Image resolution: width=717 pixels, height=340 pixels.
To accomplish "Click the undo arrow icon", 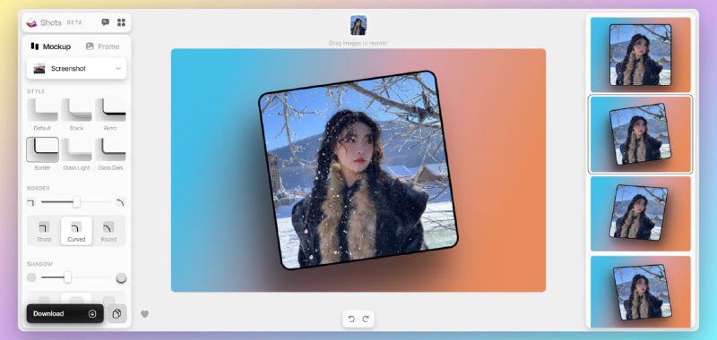I will pyautogui.click(x=351, y=319).
